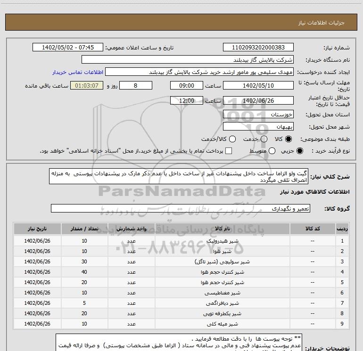Click quantity 40 in row 4
This screenshot has width=363, height=351.
click(84, 272)
